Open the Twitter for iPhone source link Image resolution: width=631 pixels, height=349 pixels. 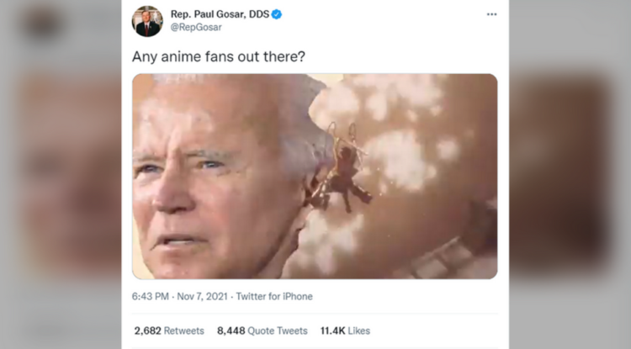[274, 297]
